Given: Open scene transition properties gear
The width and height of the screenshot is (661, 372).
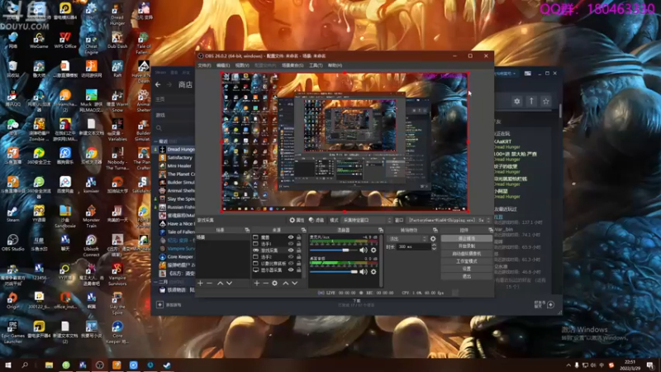Looking at the screenshot, I should (433, 239).
